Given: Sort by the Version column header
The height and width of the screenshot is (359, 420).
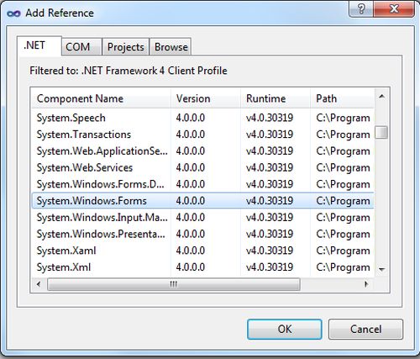Looking at the screenshot, I should click(206, 98).
